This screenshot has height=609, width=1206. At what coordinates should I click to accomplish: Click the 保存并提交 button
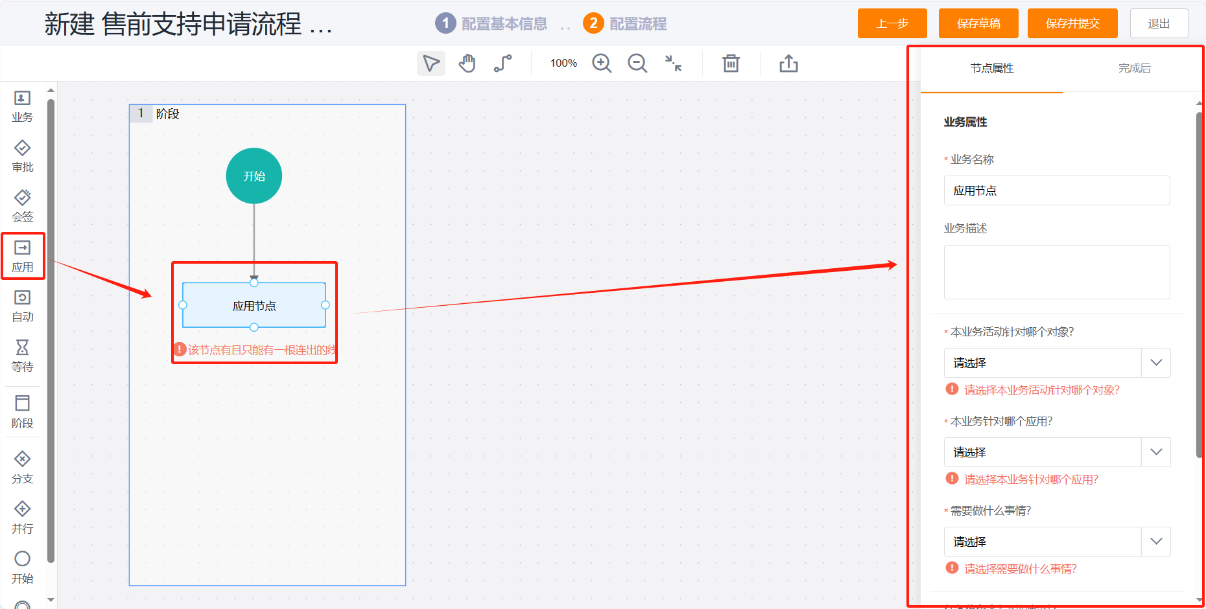pyautogui.click(x=1072, y=23)
